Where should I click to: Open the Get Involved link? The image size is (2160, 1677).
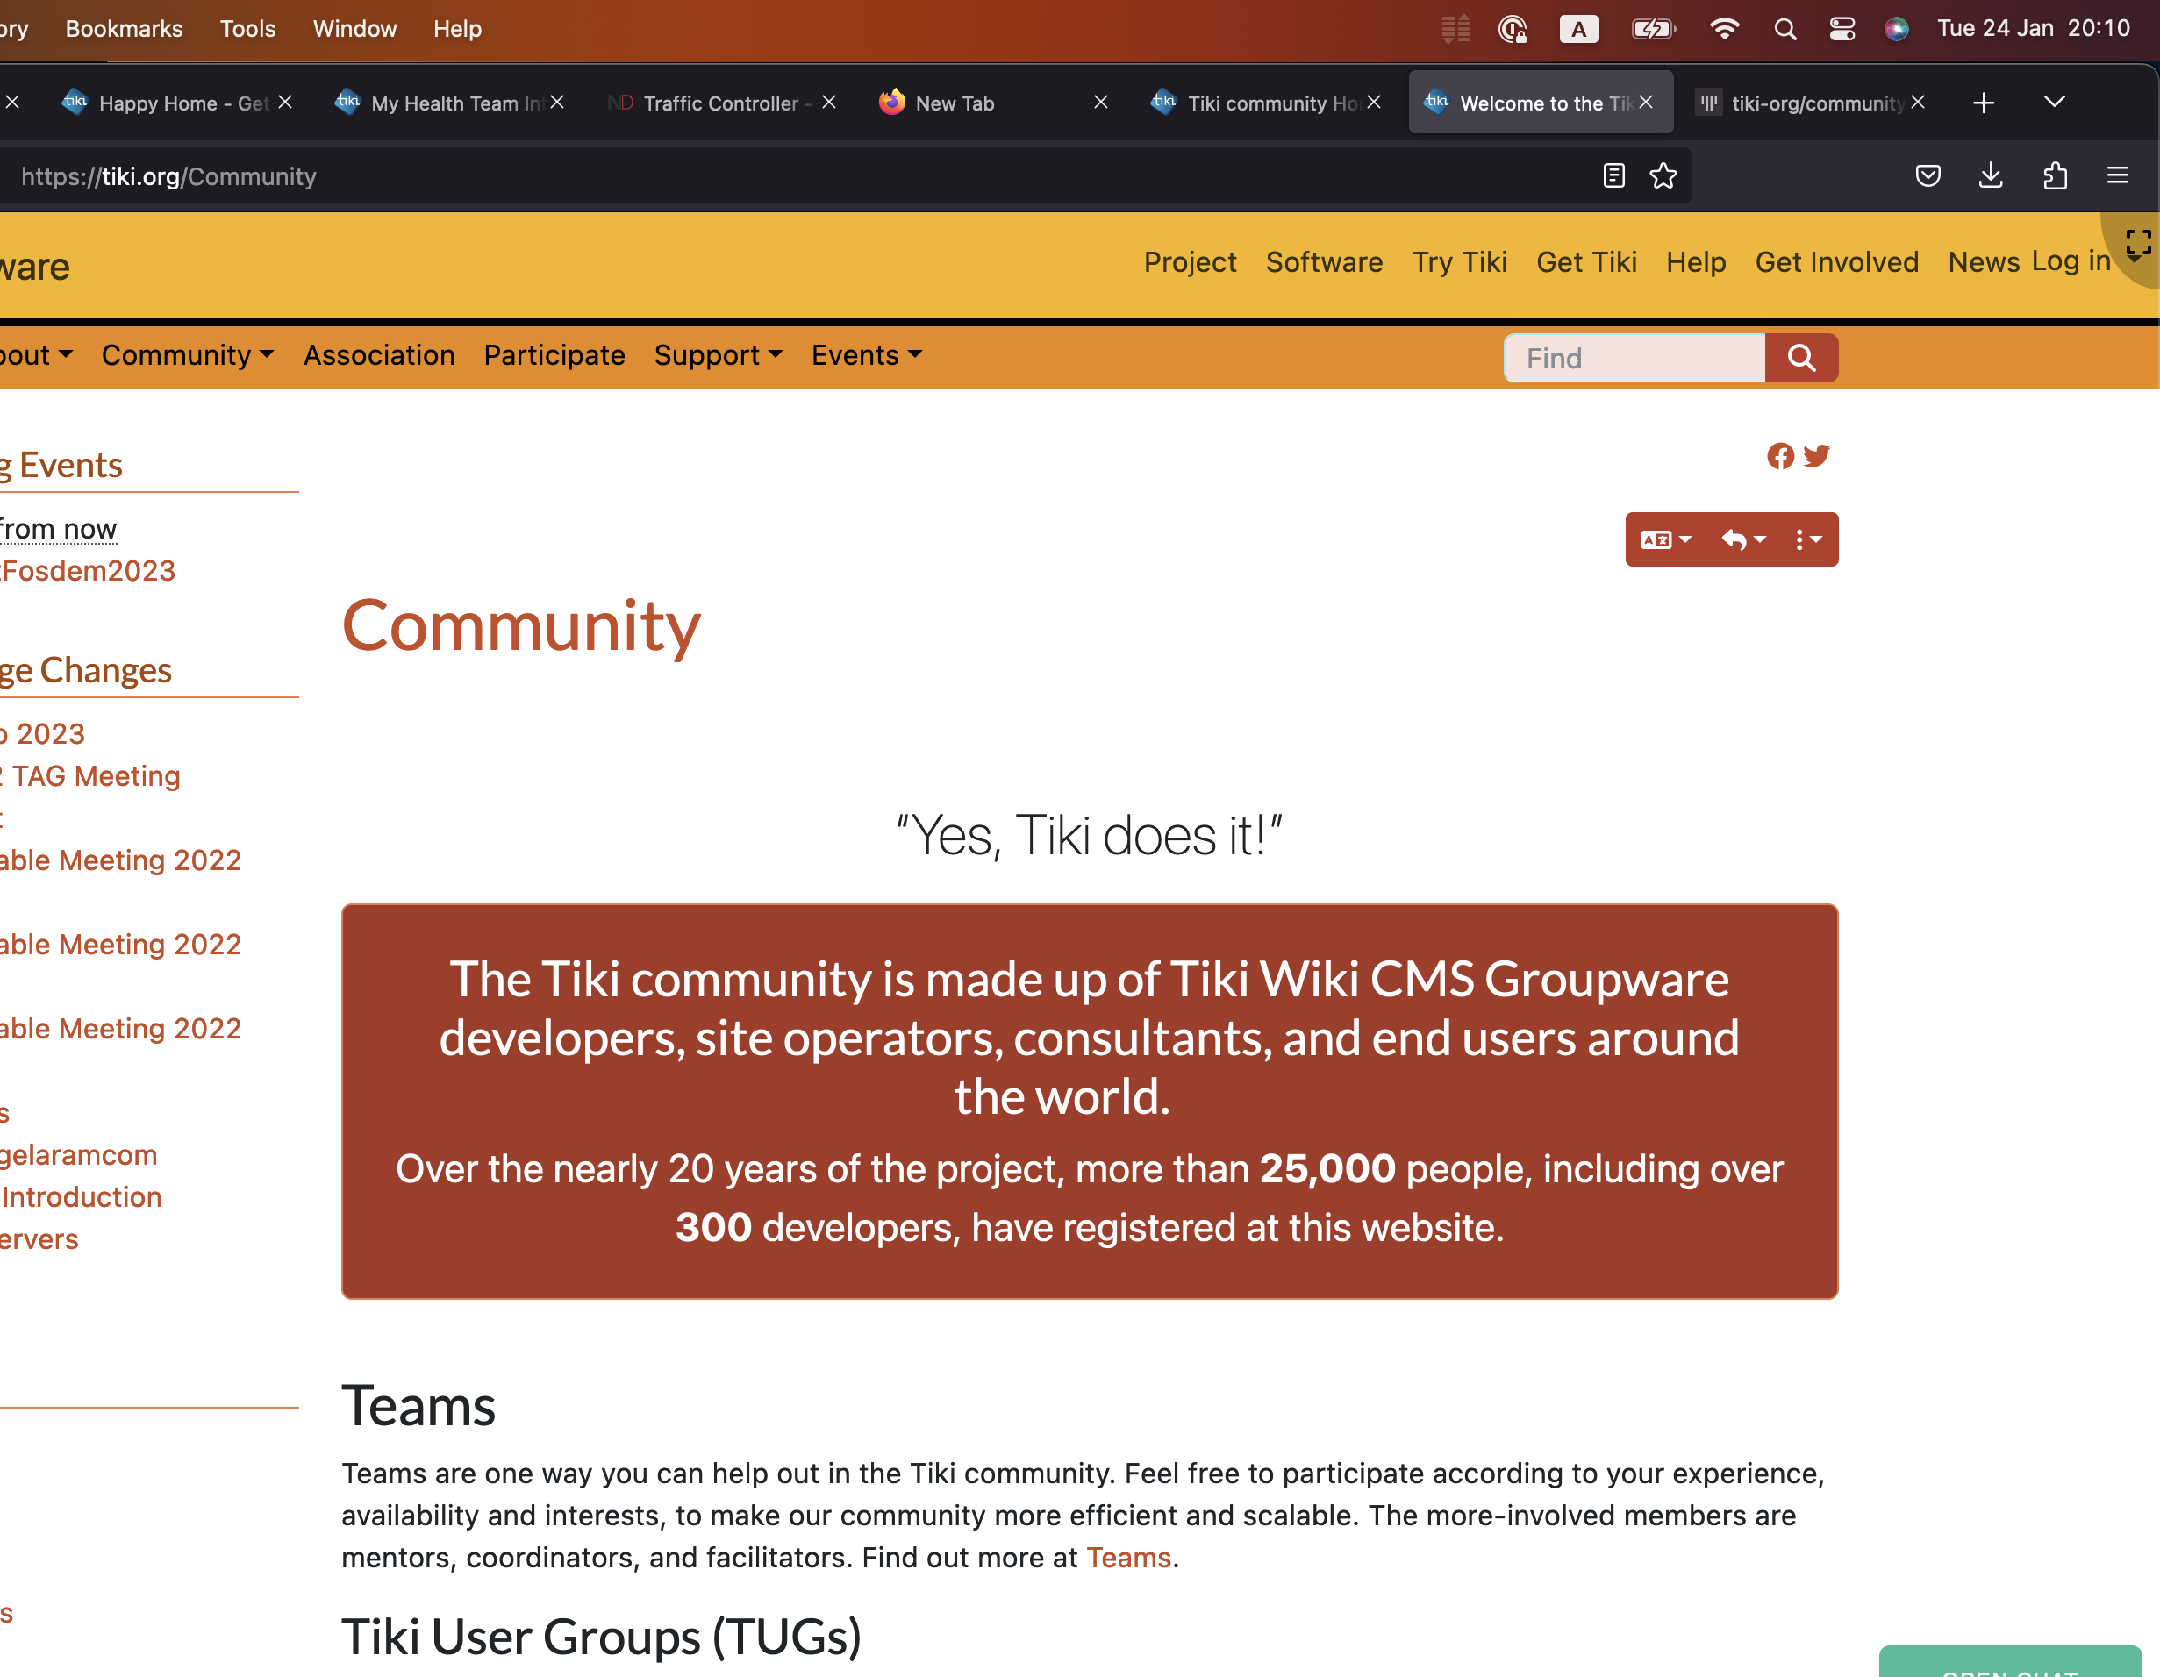tap(1836, 262)
